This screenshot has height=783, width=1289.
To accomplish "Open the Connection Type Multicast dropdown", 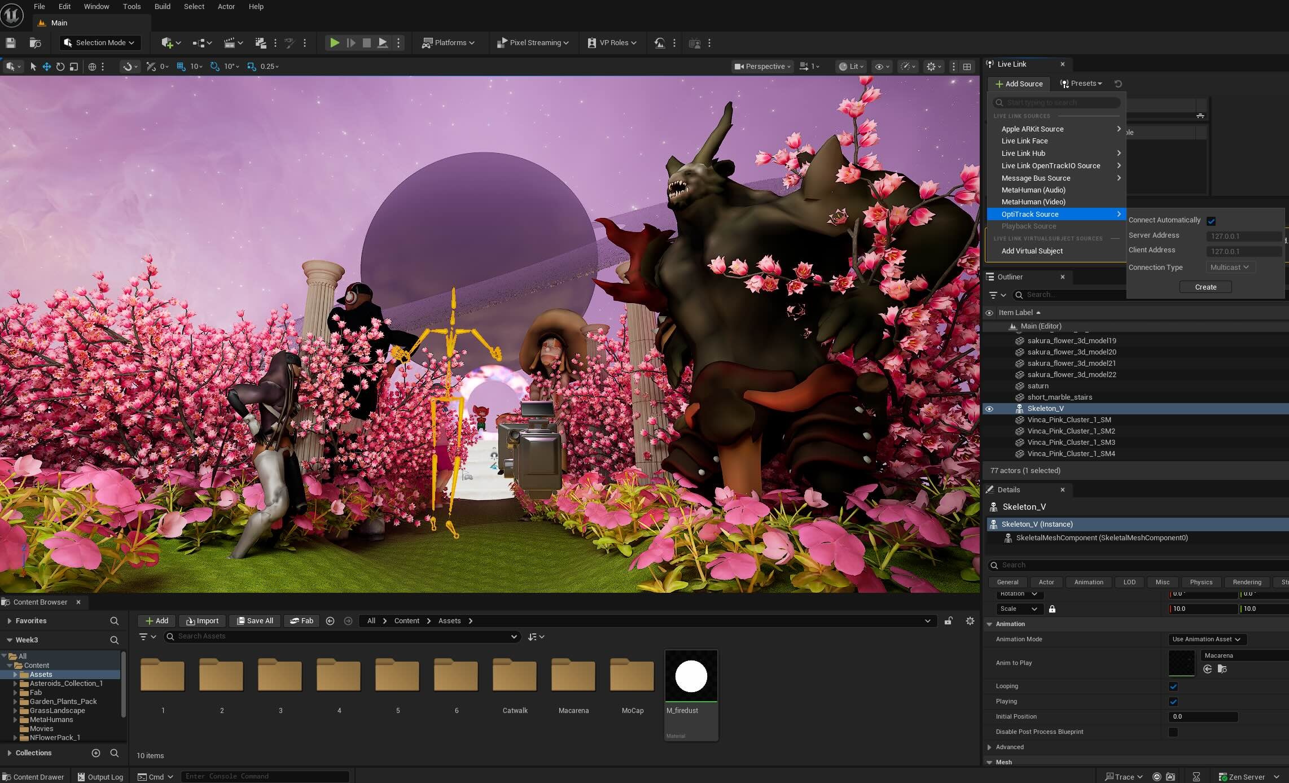I will 1230,268.
